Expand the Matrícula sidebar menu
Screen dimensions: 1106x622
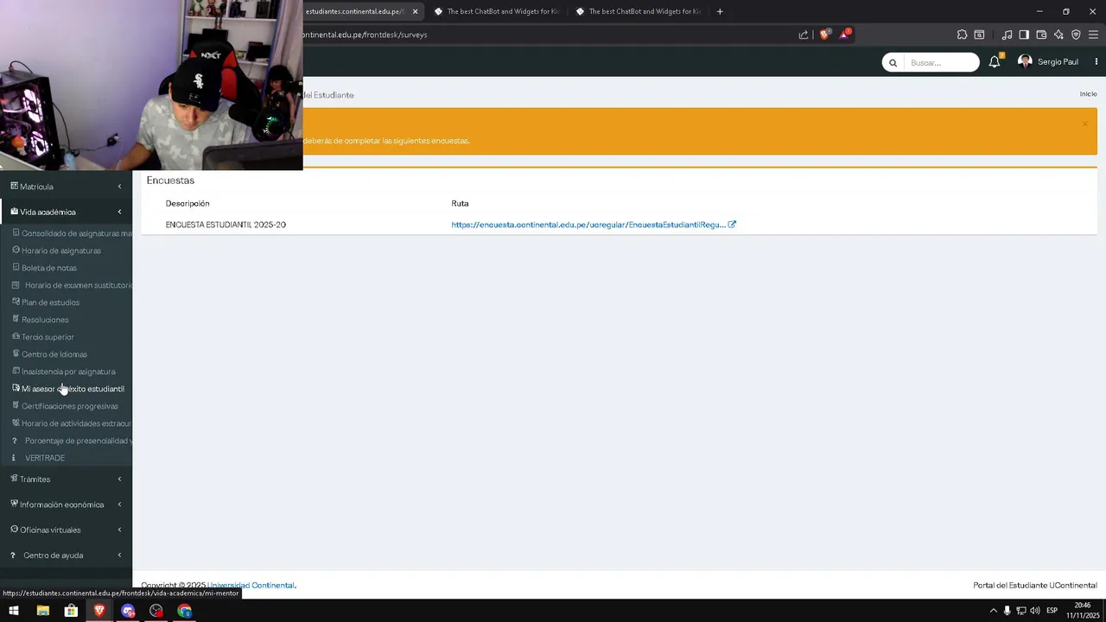click(x=66, y=187)
